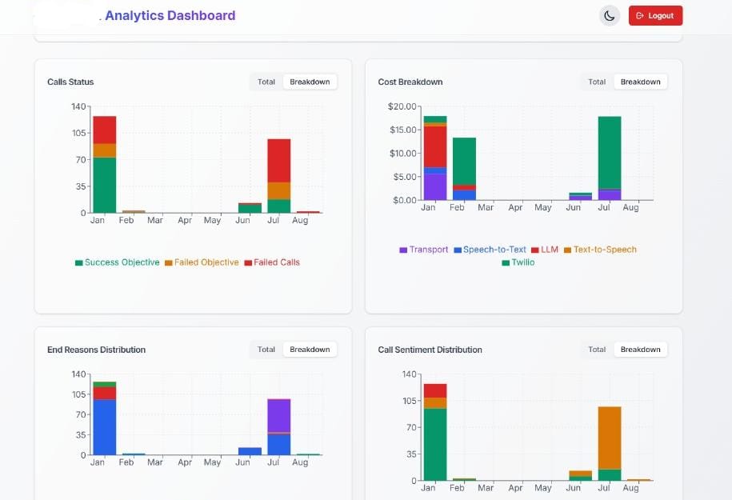Toggle dark mode using the moon icon
This screenshot has height=500, width=732.
click(x=609, y=15)
